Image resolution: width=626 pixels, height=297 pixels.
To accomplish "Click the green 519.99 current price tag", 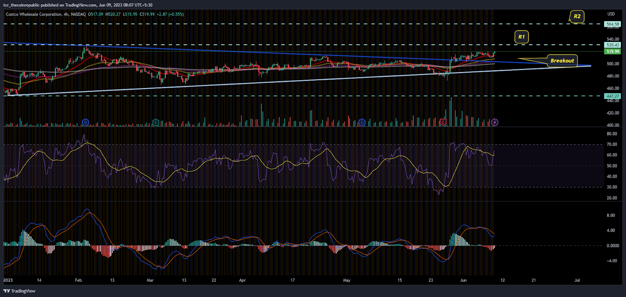I will click(x=613, y=52).
